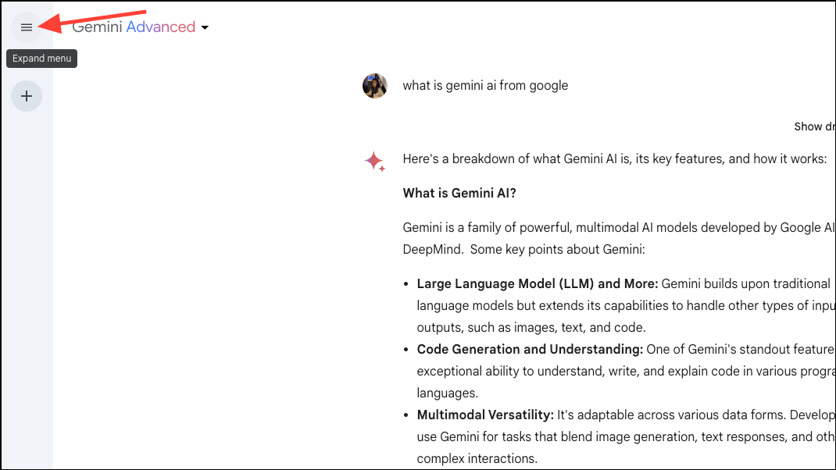Image resolution: width=836 pixels, height=470 pixels.
Task: Select the hamburger menu icon
Action: click(26, 27)
